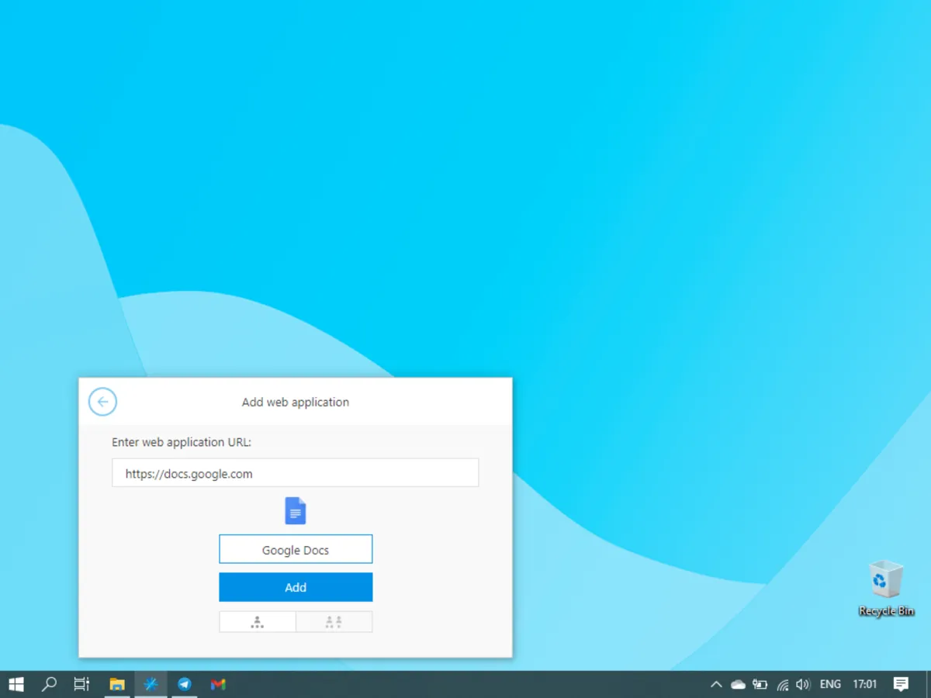Image resolution: width=931 pixels, height=698 pixels.
Task: Open File Explorer from taskbar
Action: click(x=117, y=684)
